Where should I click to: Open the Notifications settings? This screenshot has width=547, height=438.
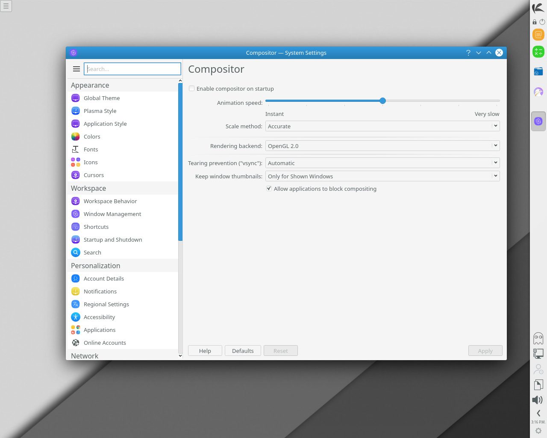click(122, 291)
